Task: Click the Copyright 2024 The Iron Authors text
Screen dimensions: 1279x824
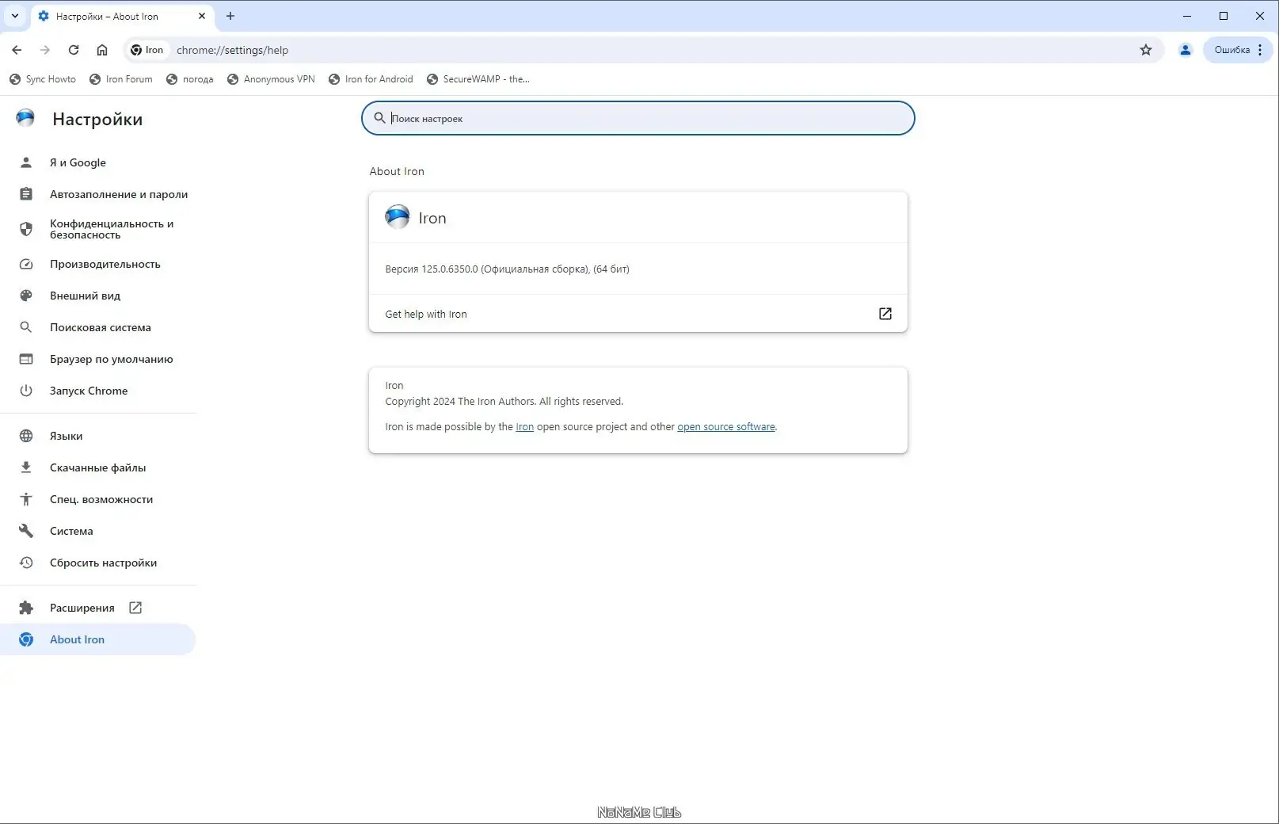Action: pos(504,402)
